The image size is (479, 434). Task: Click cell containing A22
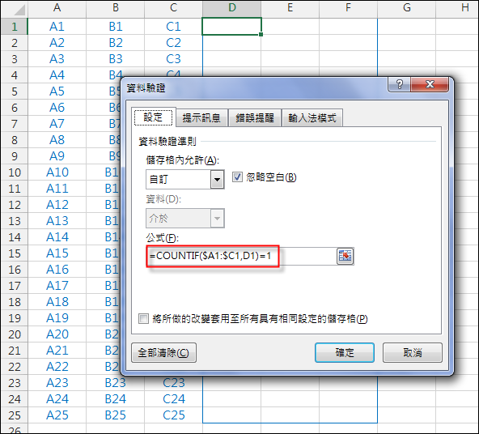click(x=57, y=367)
